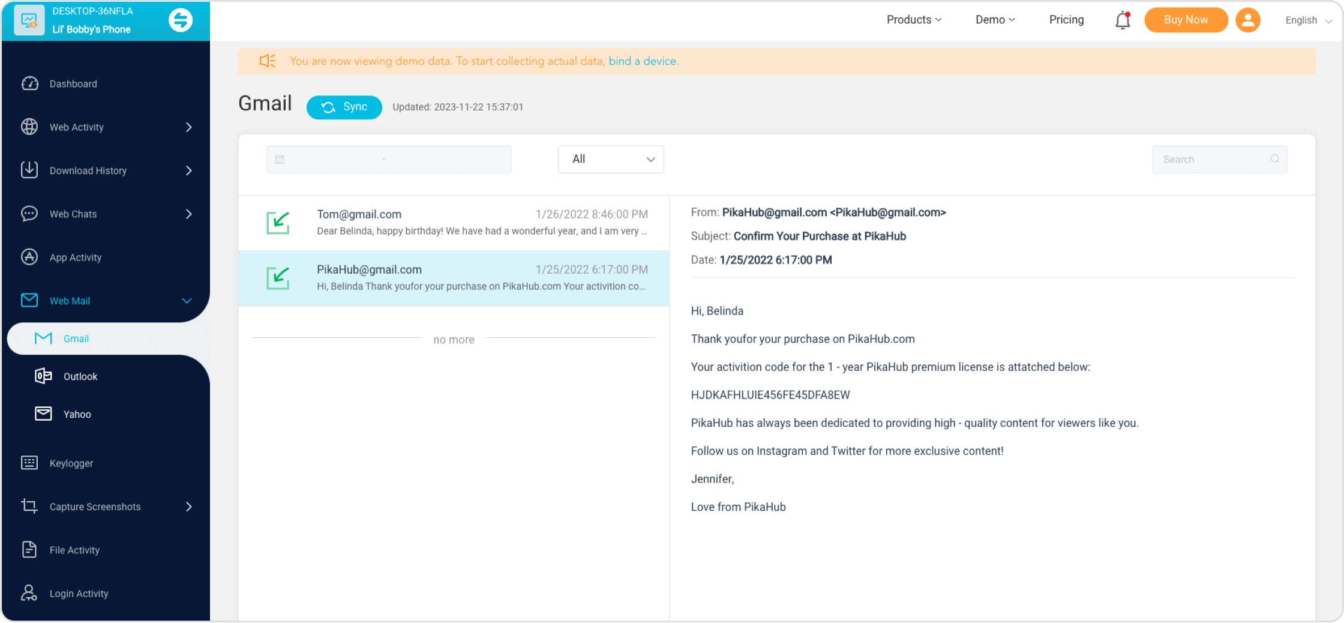Open the Pricing link
The image size is (1344, 623).
1066,20
